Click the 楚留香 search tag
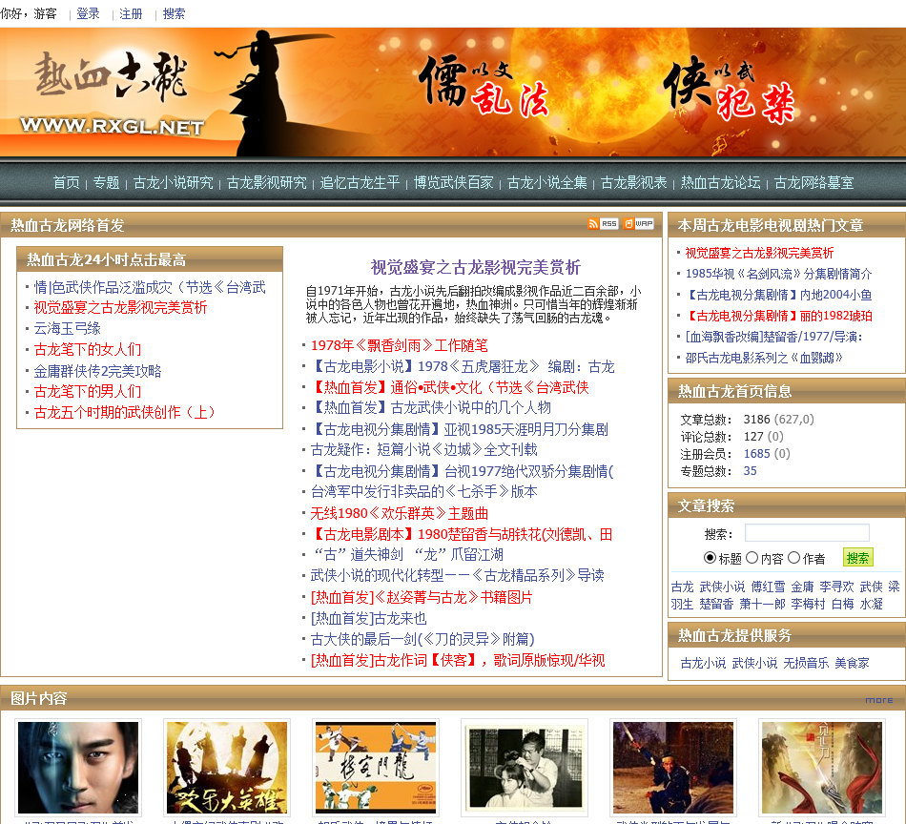Viewport: 906px width, 824px height. coord(716,604)
